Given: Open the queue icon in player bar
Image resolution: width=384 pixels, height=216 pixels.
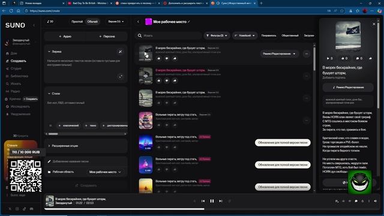Looking at the screenshot, I should [x=337, y=201].
